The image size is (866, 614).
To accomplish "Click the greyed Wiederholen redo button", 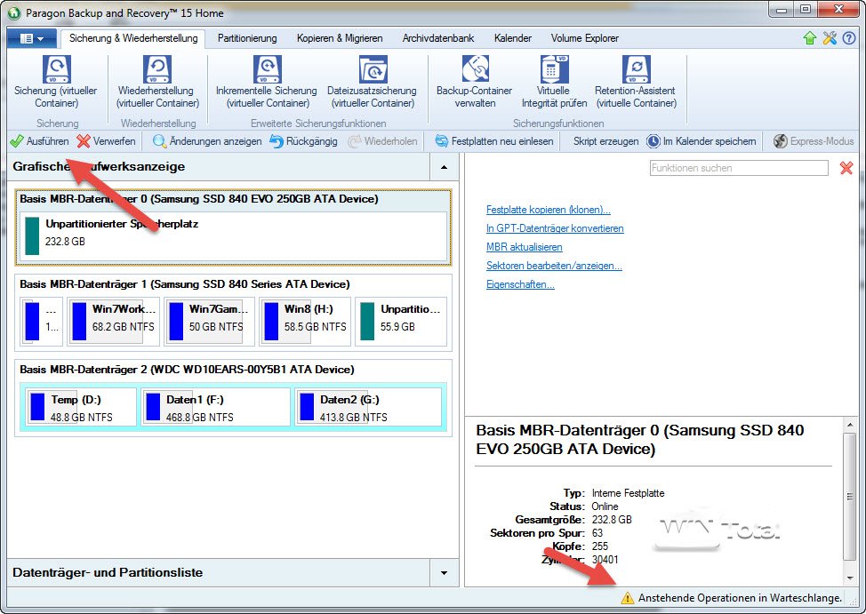I will 382,141.
